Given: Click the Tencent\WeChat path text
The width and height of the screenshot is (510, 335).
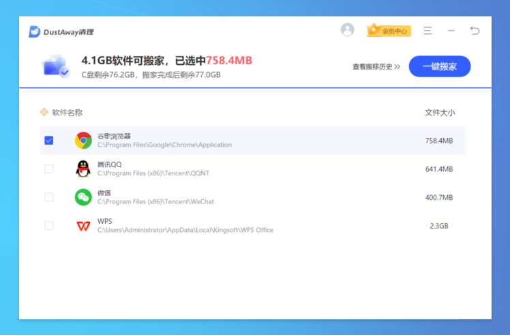Looking at the screenshot, I should (x=156, y=201).
